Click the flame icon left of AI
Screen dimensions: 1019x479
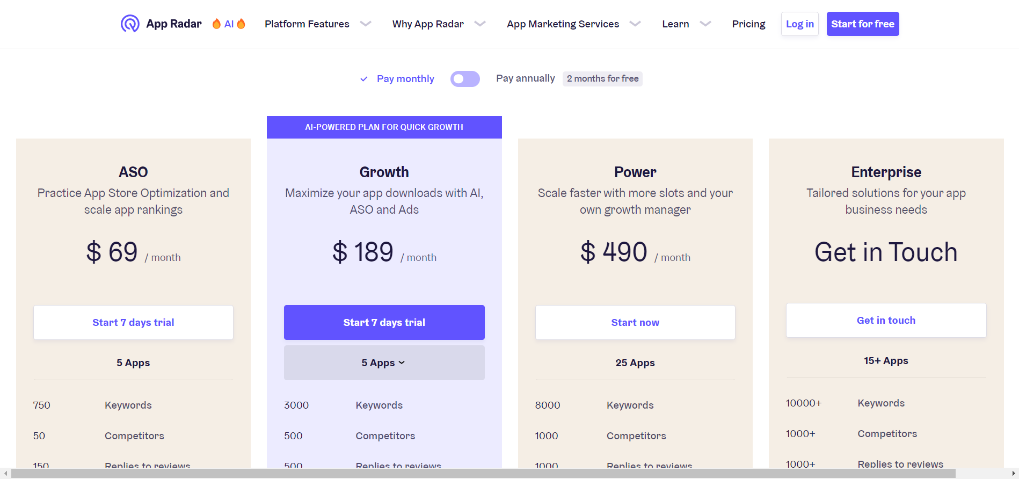(216, 24)
